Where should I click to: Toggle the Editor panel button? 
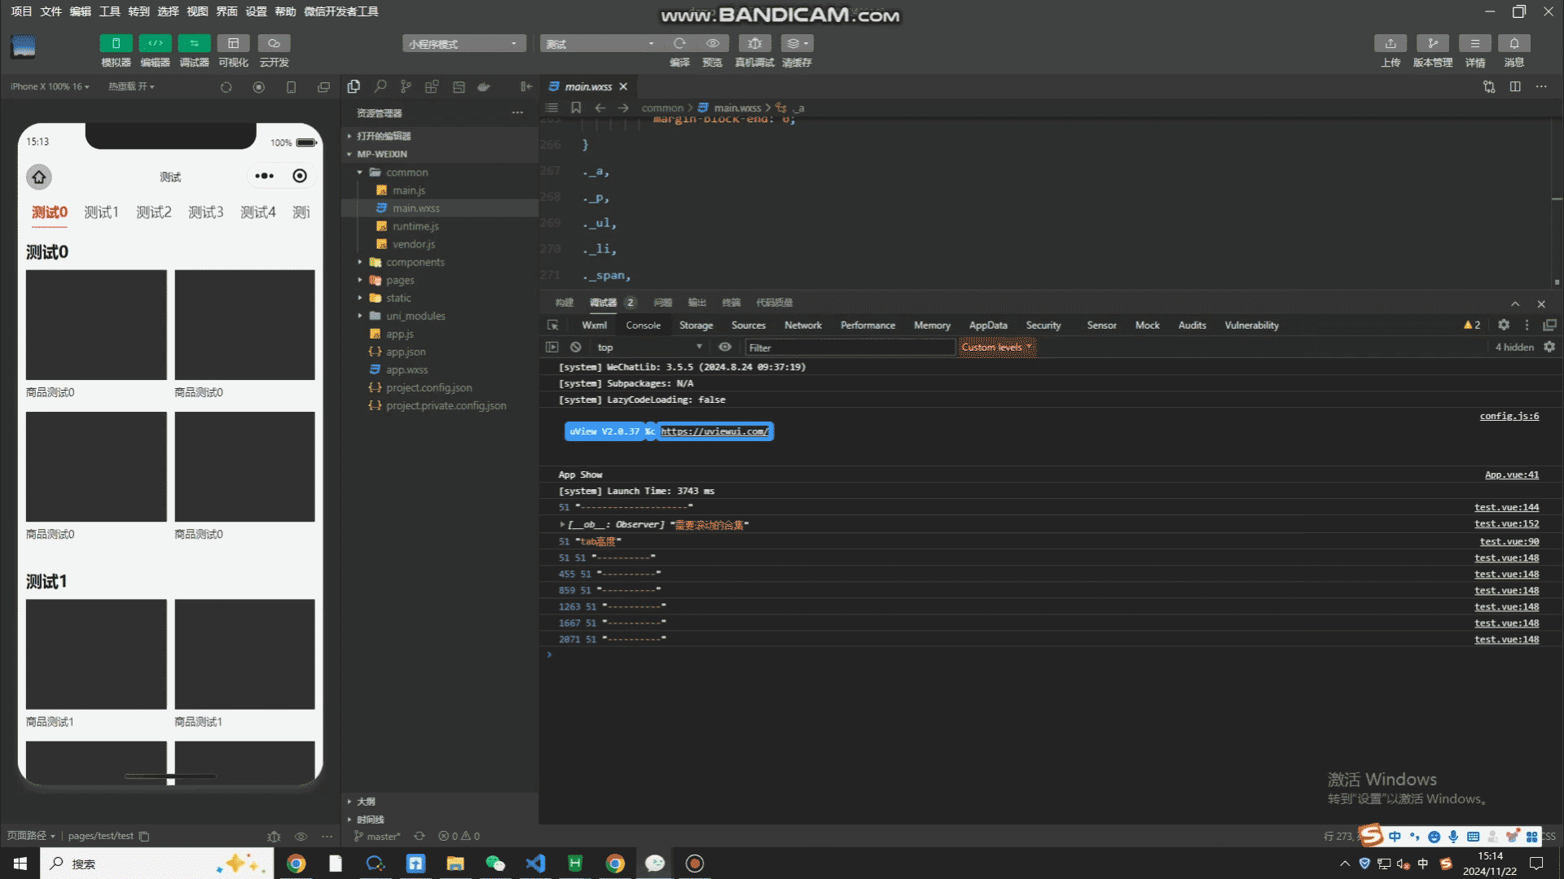155,43
